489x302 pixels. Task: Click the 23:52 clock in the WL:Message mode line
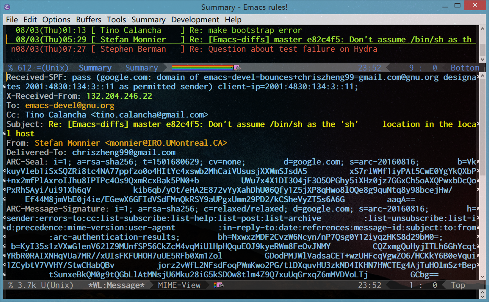coord(369,285)
